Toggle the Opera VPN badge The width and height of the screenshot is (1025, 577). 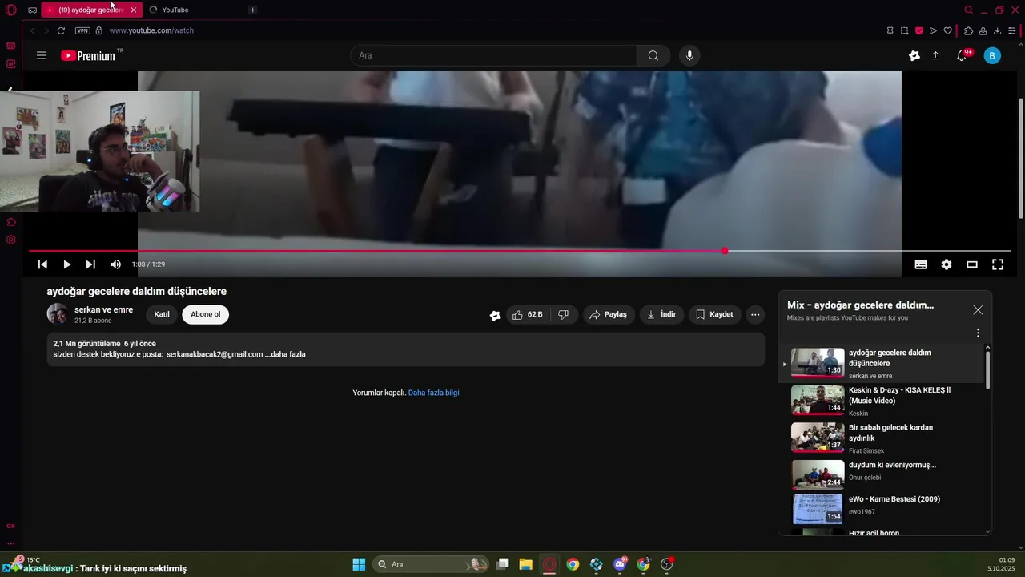pos(82,30)
